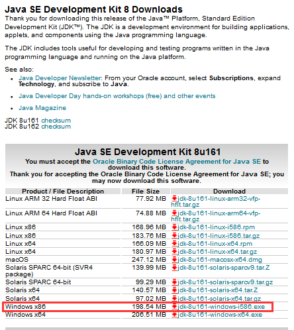Click download arrow icon beside linux-x64.rpm

point(174,243)
